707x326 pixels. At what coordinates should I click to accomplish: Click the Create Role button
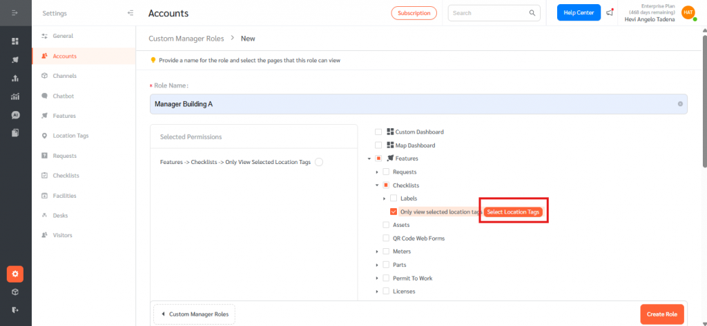pos(661,314)
